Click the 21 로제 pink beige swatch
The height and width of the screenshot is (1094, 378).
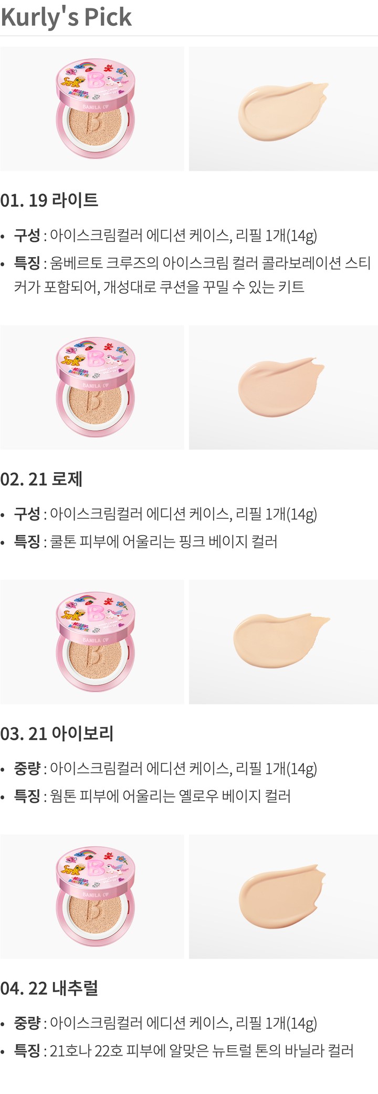point(283,387)
